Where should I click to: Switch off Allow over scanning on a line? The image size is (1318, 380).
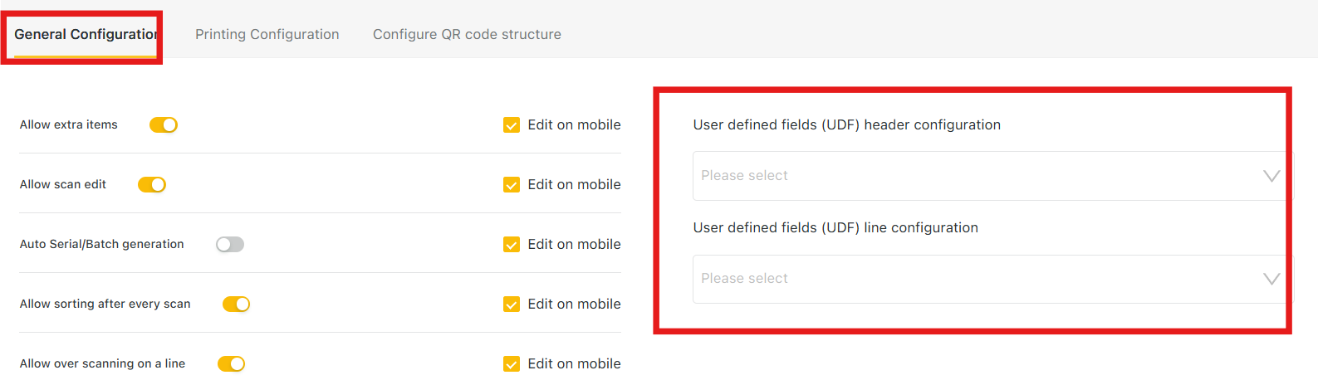click(232, 363)
